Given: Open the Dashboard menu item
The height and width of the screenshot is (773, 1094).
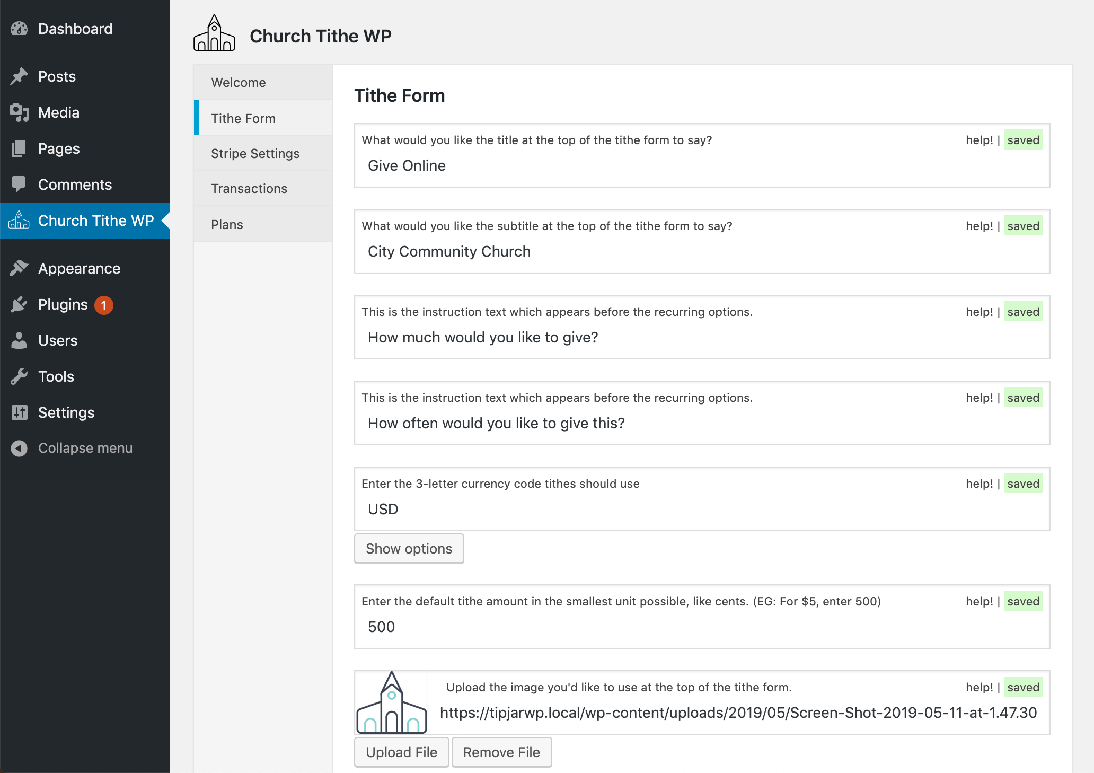Looking at the screenshot, I should click(85, 29).
